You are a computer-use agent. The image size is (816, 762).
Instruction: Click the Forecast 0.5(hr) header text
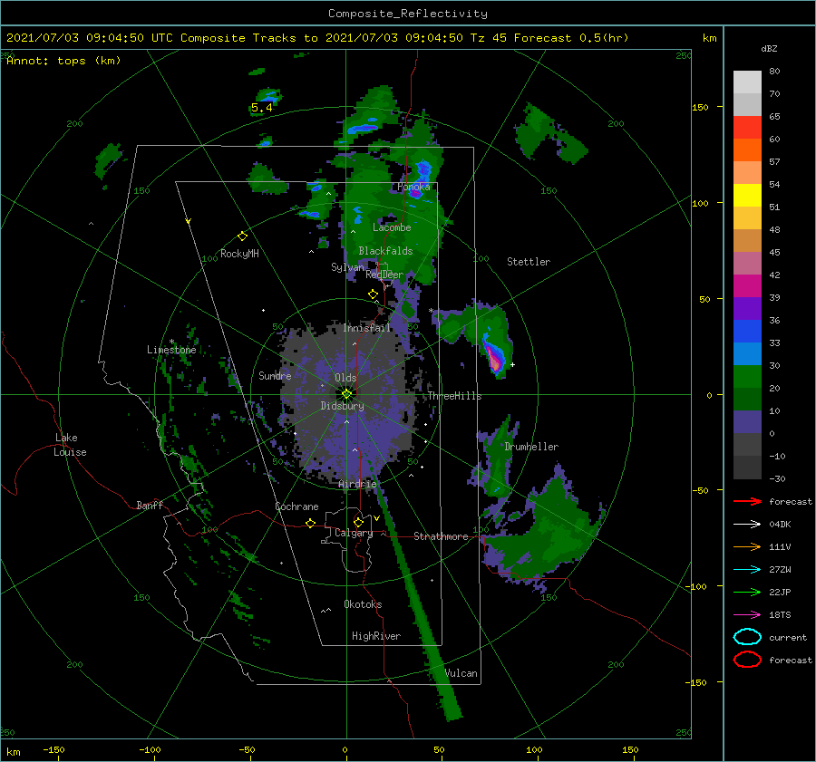pyautogui.click(x=571, y=38)
